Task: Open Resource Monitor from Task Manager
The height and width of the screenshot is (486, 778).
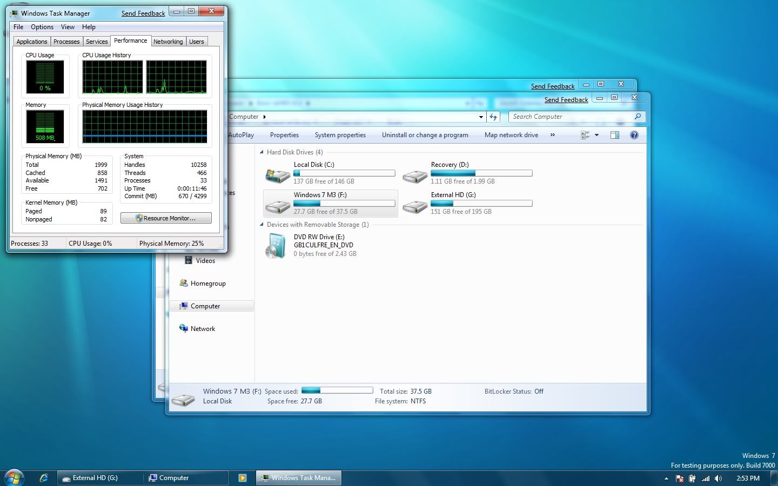Action: (x=166, y=218)
